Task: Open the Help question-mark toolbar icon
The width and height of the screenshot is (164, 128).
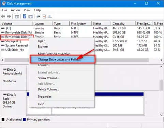Action: (x=25, y=16)
